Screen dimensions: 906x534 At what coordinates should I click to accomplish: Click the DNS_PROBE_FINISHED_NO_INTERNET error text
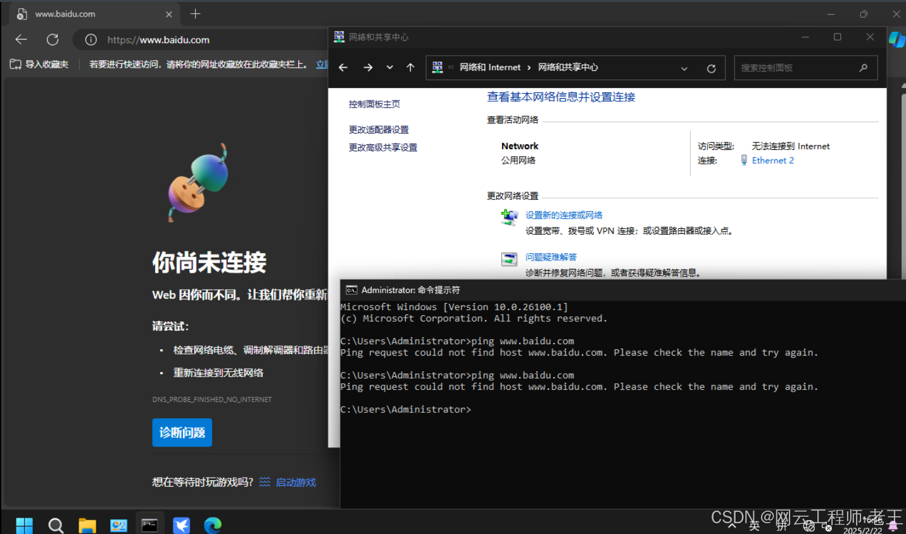(212, 400)
